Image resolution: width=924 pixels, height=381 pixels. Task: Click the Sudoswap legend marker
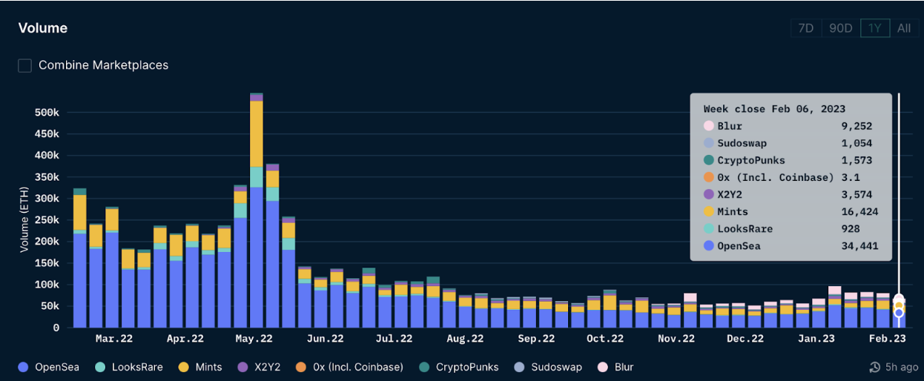(x=520, y=367)
